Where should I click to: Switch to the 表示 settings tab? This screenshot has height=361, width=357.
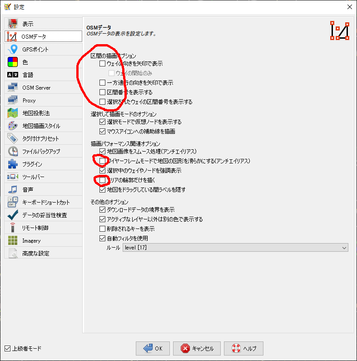point(43,24)
